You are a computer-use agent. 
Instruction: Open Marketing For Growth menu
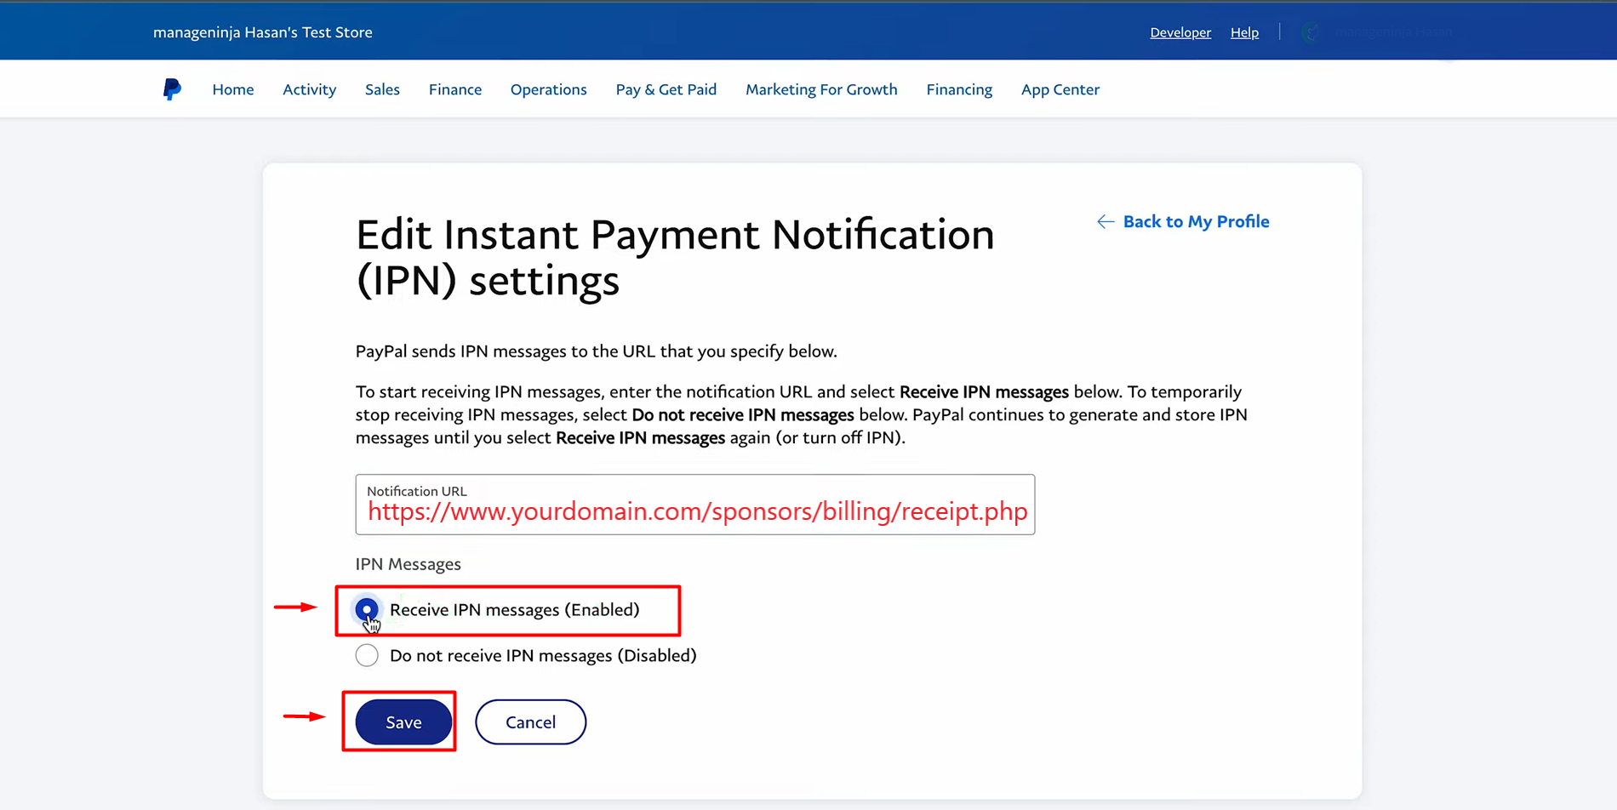(821, 89)
